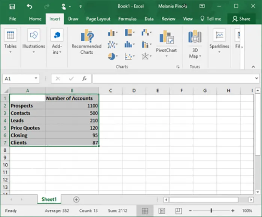Screen dimensions: 262x217
Task: Click the Save icon in the title bar
Action: click(12, 6)
